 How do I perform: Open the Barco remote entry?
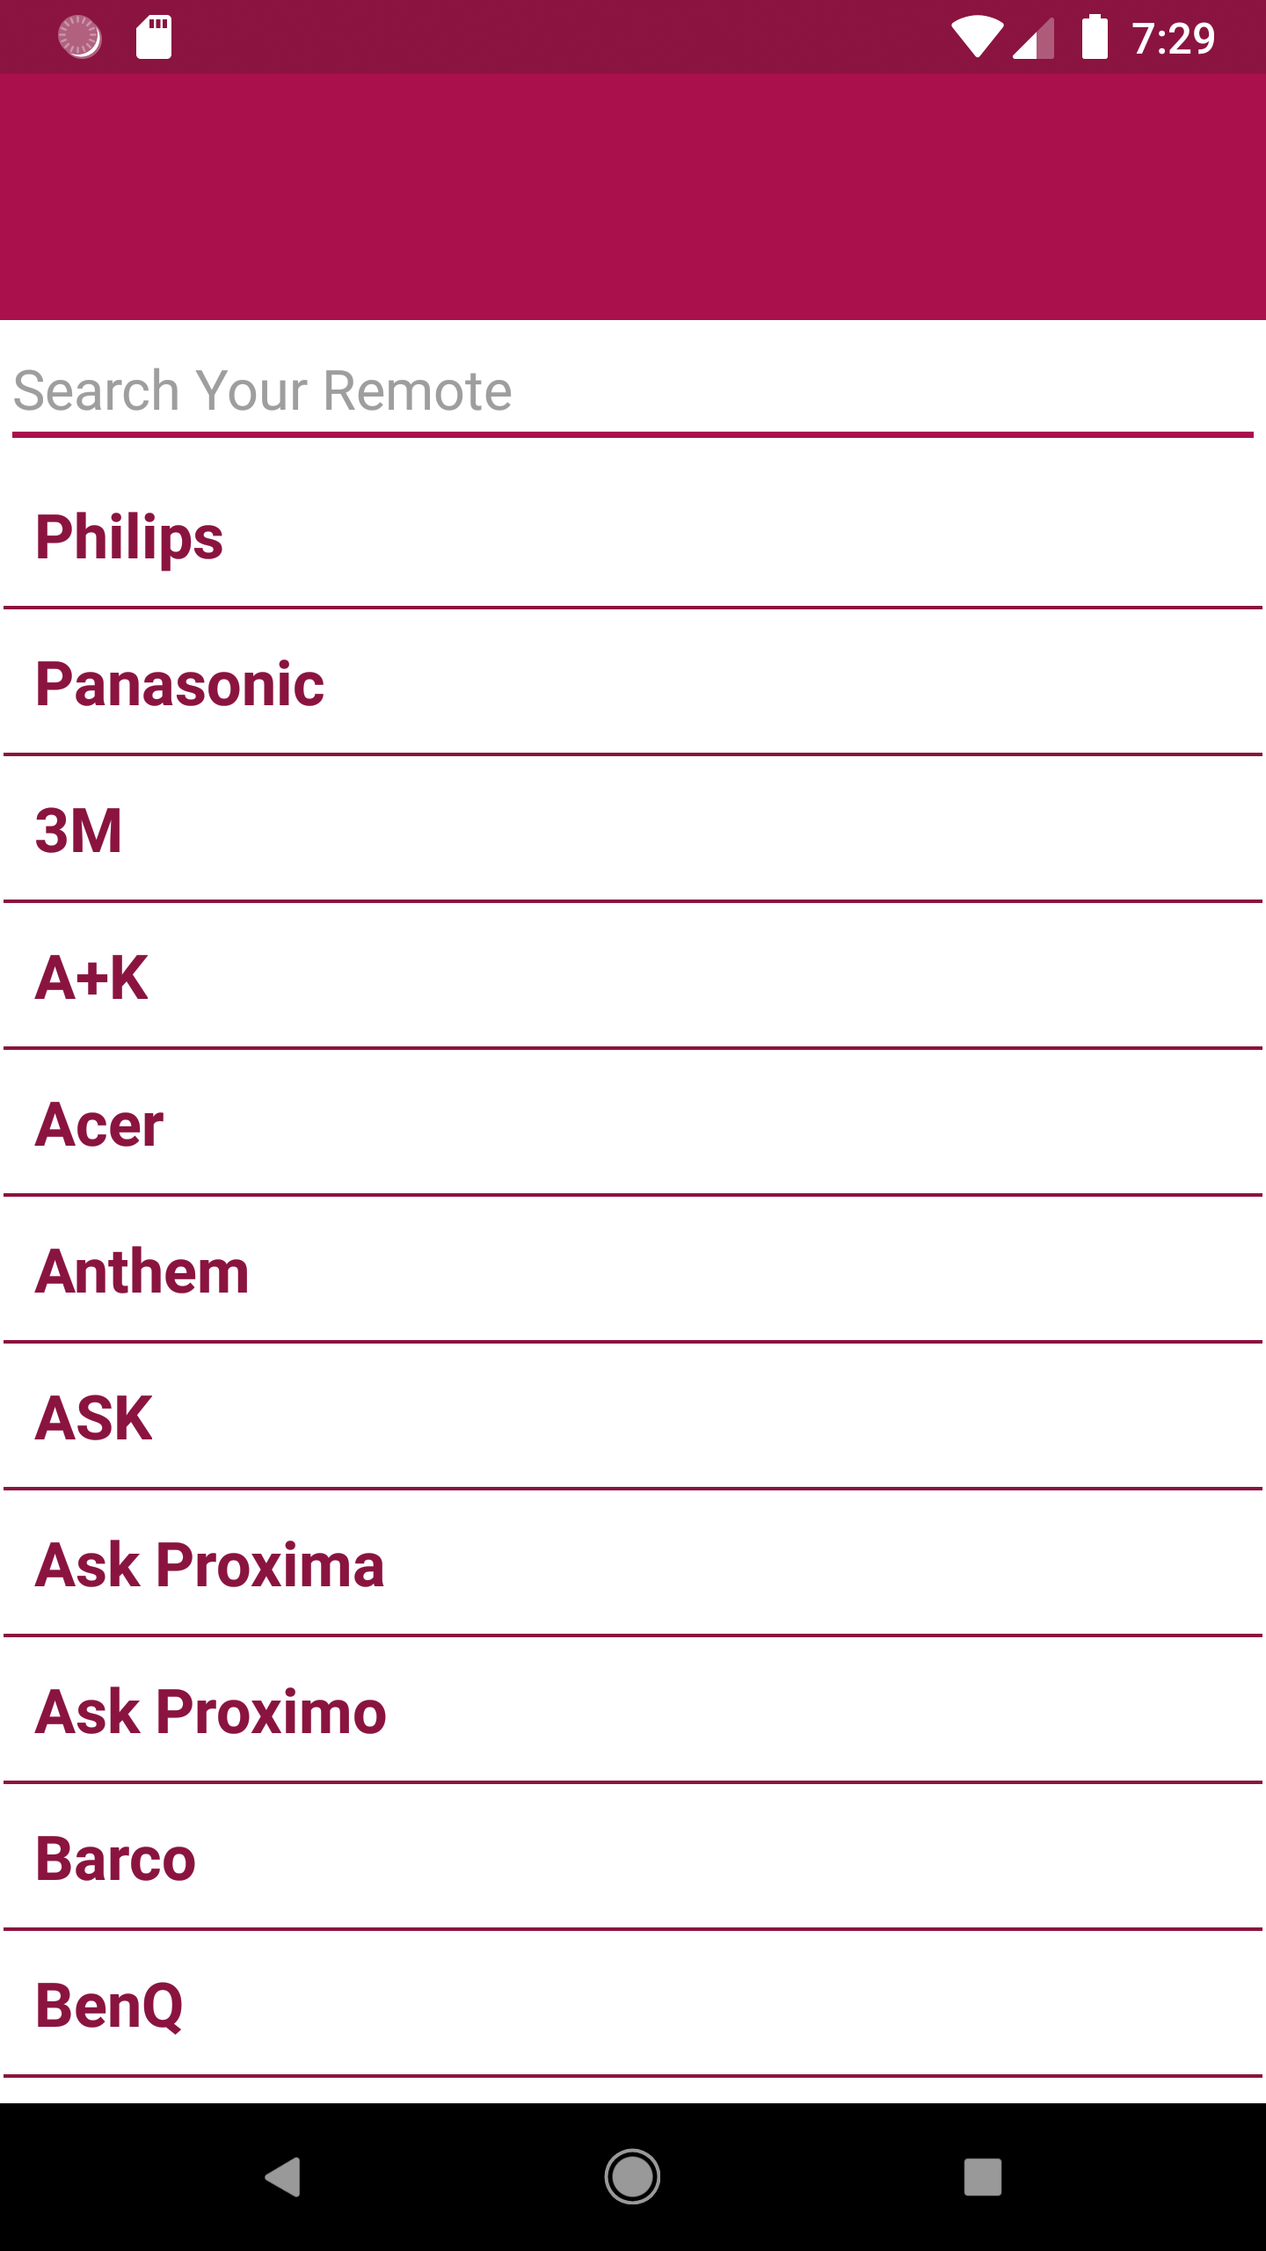[633, 1859]
